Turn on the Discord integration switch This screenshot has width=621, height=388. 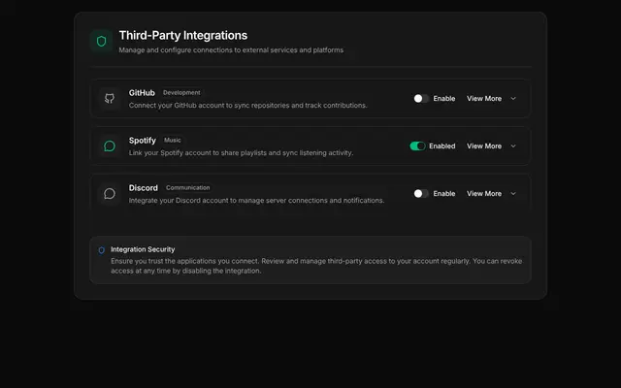(x=421, y=194)
